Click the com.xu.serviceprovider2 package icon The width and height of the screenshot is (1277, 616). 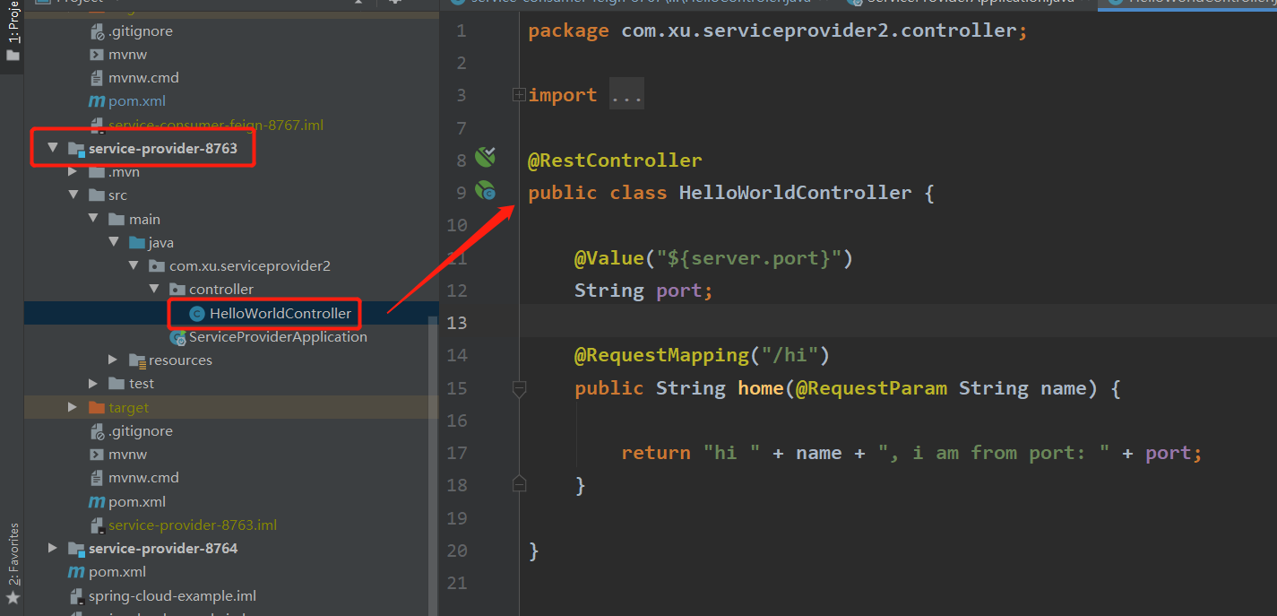pyautogui.click(x=157, y=265)
